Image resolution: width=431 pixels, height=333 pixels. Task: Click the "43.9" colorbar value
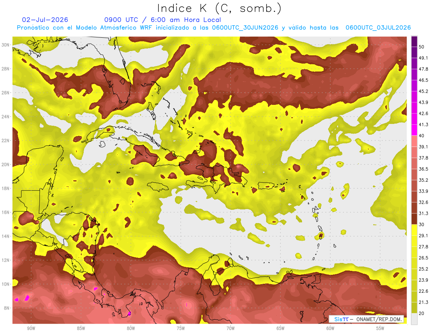[423, 102]
